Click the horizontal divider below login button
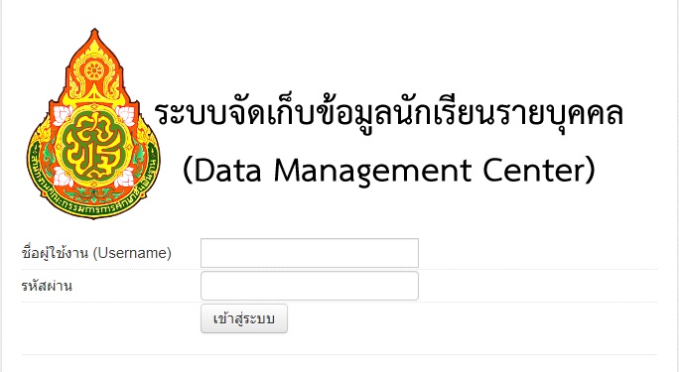The height and width of the screenshot is (372, 679). [x=339, y=355]
